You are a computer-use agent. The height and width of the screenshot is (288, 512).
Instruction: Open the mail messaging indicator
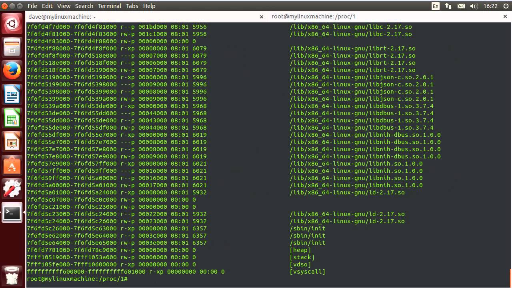pyautogui.click(x=461, y=6)
